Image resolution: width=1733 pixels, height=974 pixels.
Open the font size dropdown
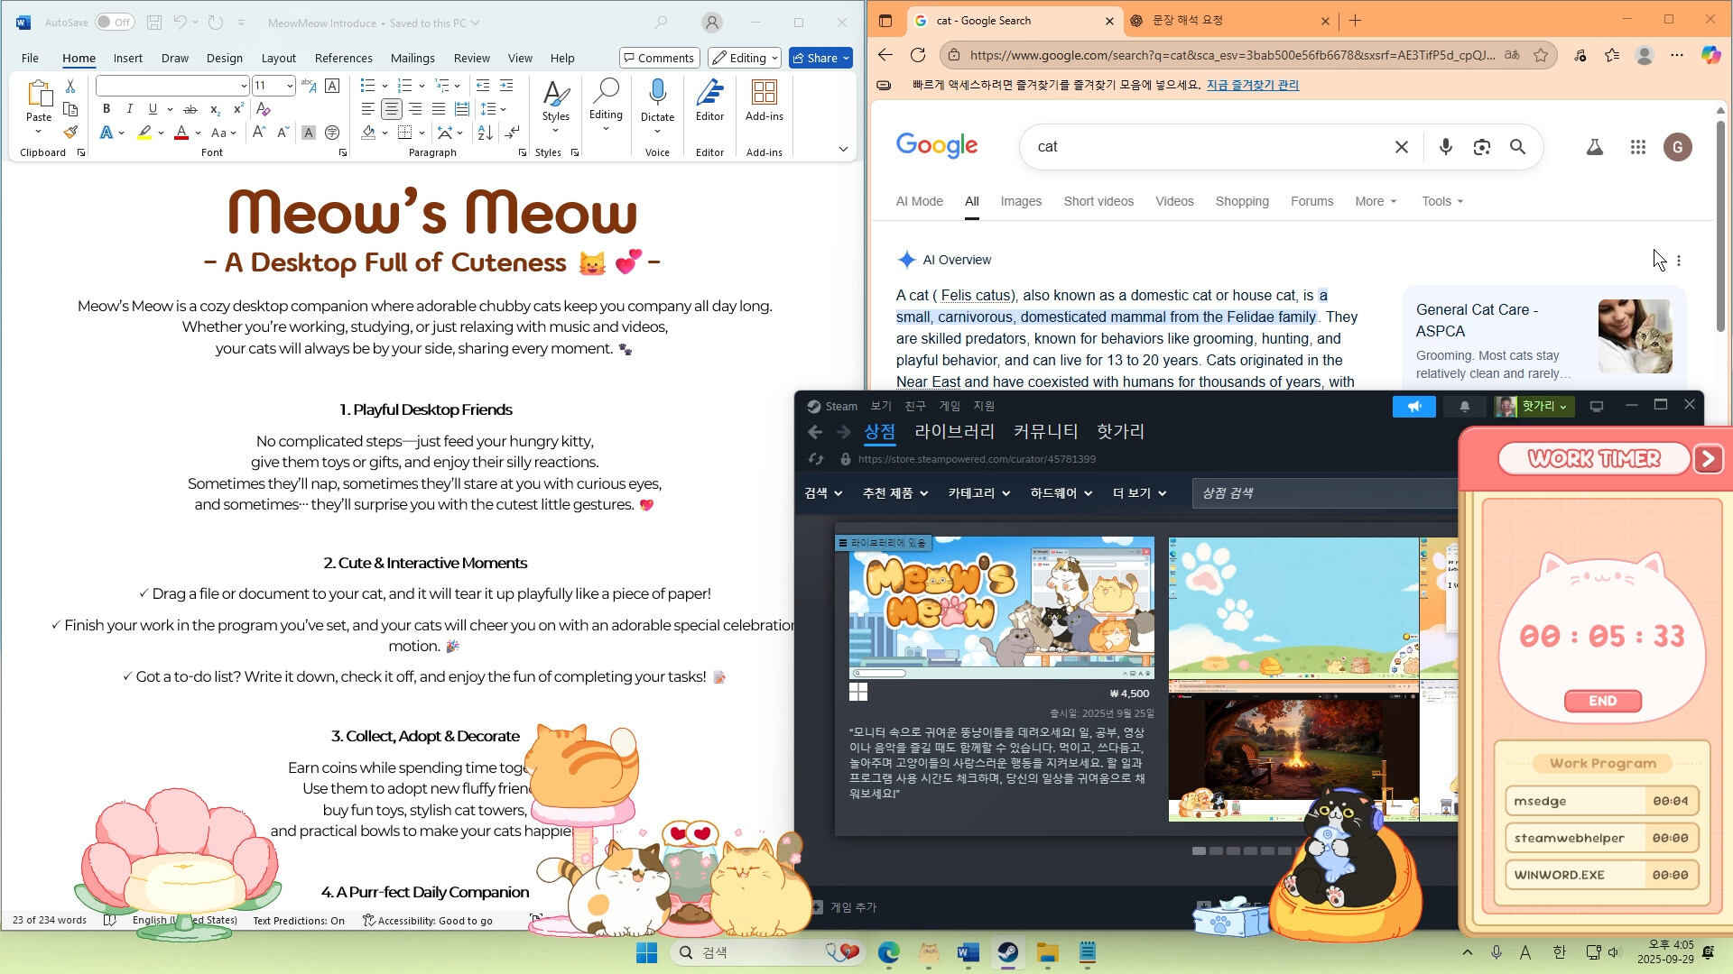click(x=287, y=86)
